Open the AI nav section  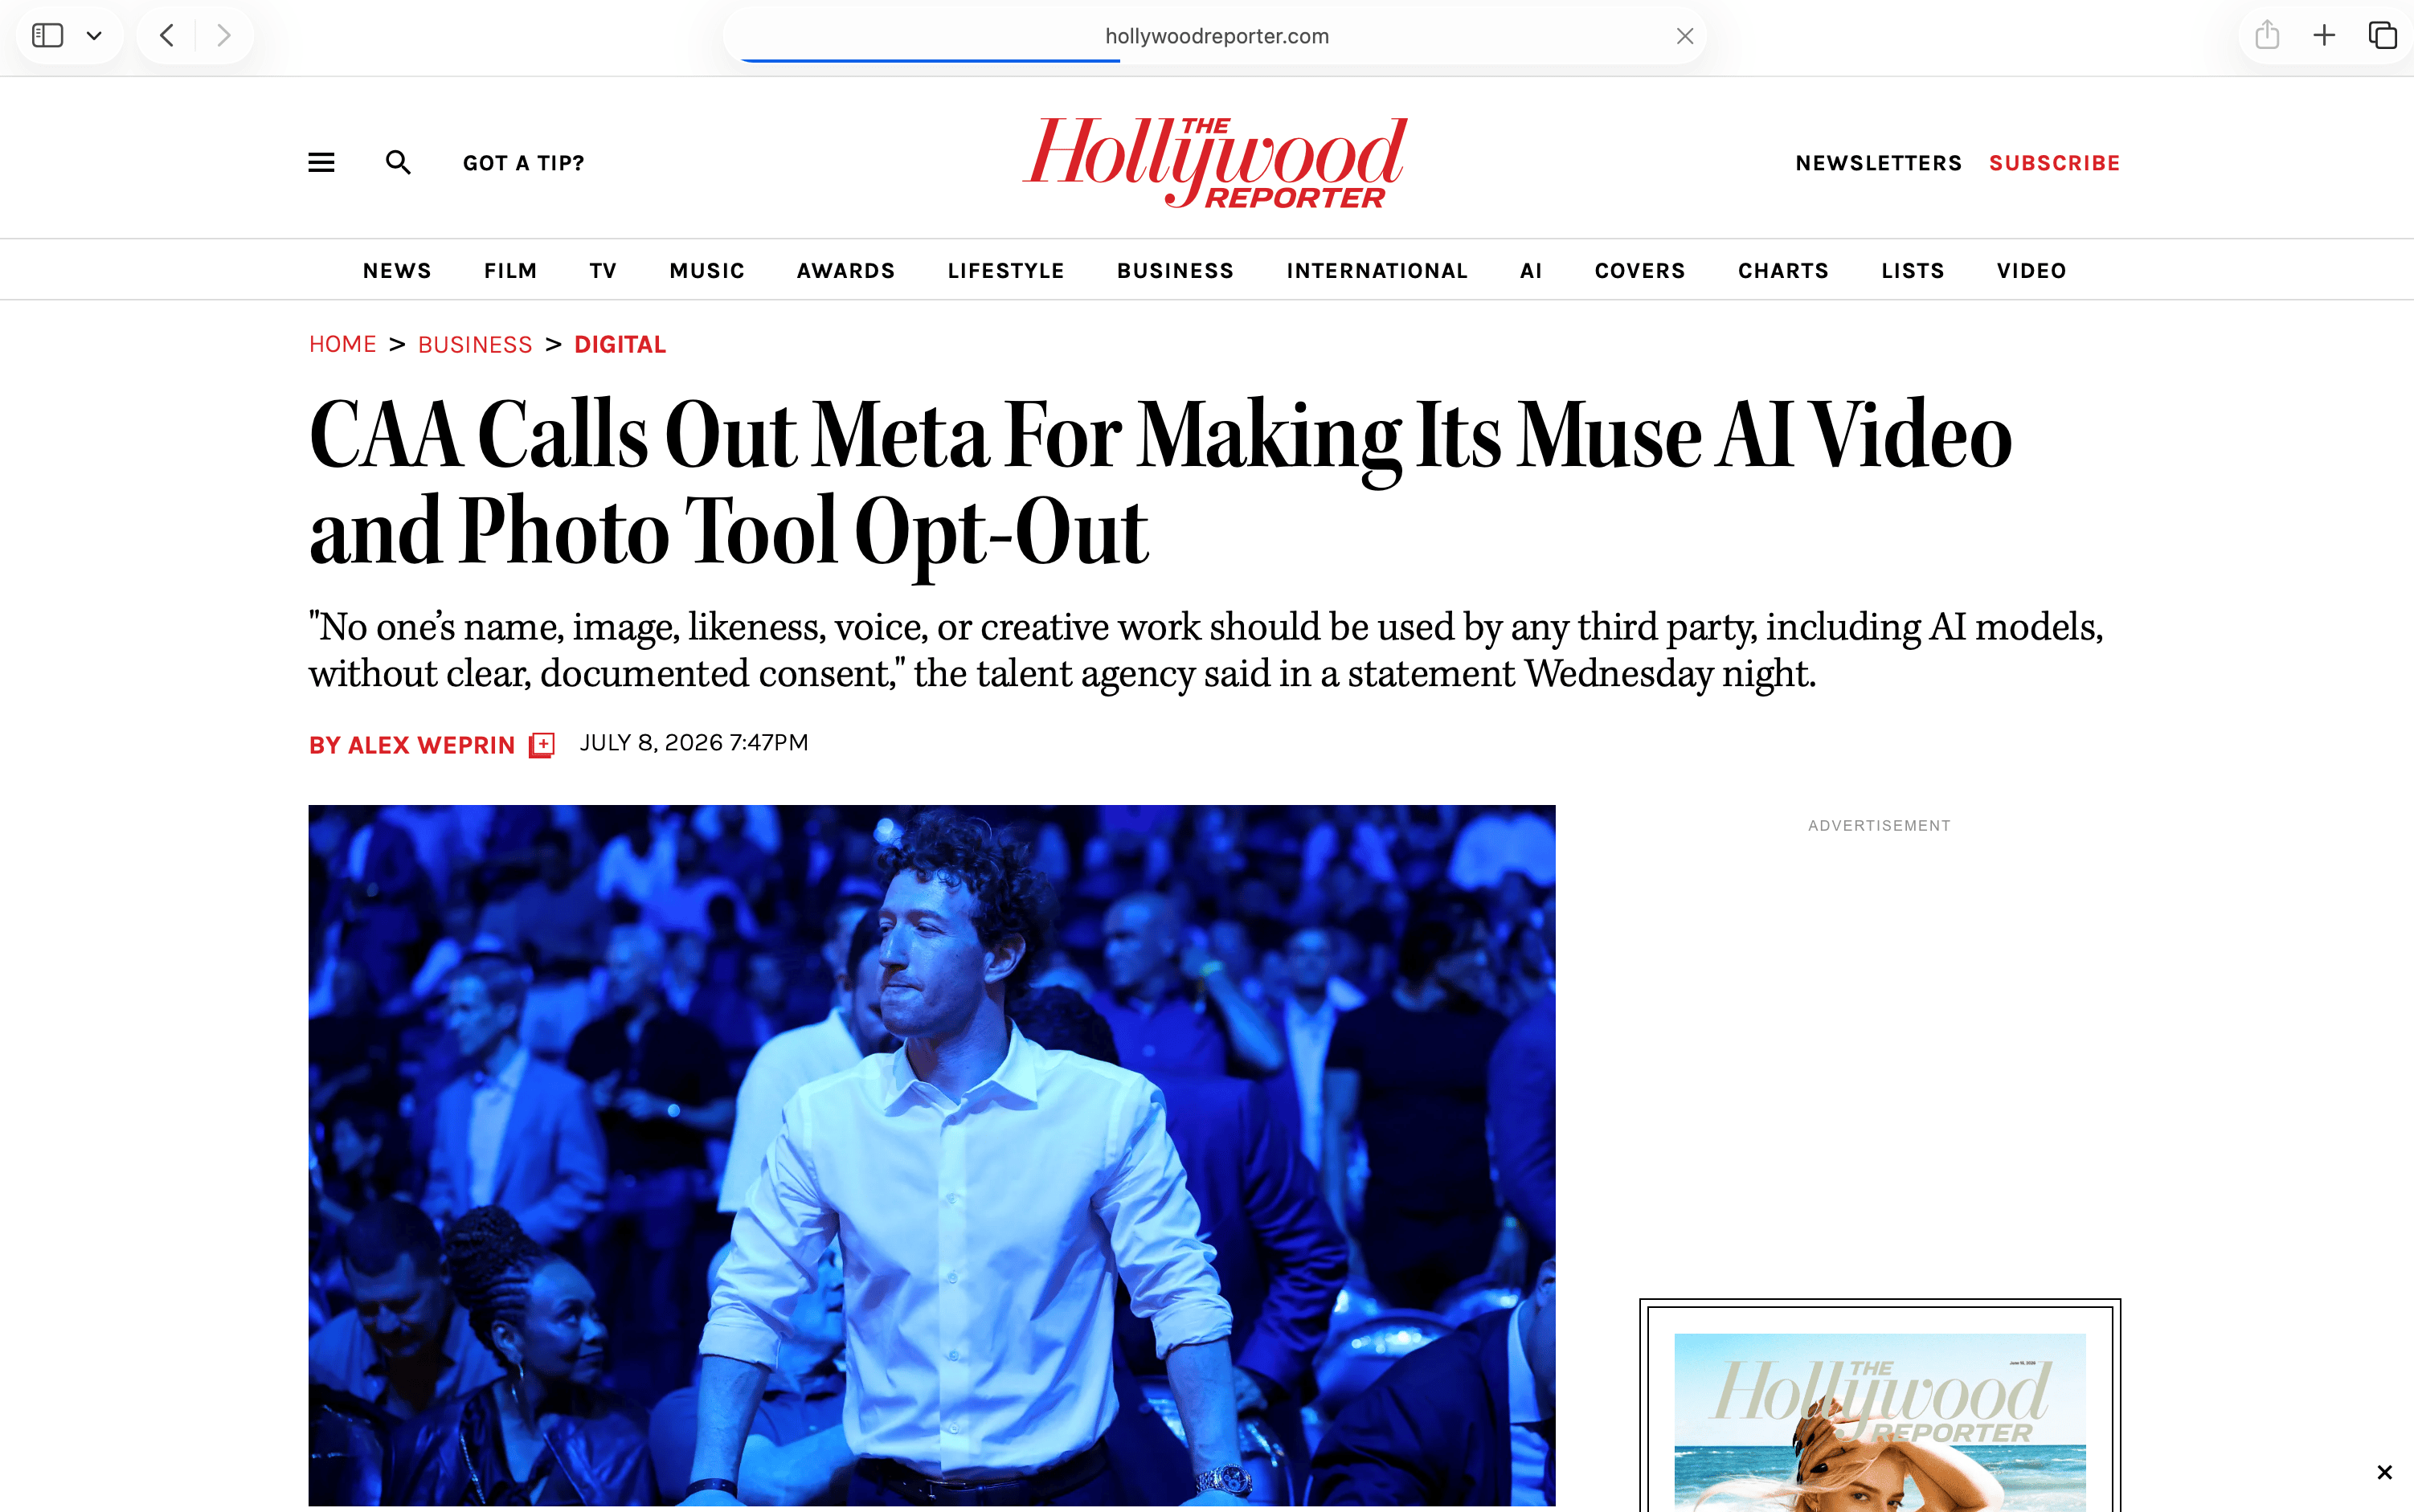[x=1530, y=271]
